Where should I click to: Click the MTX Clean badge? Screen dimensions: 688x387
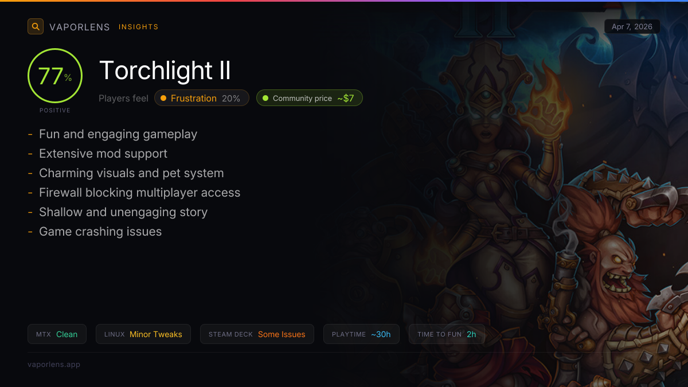(57, 334)
